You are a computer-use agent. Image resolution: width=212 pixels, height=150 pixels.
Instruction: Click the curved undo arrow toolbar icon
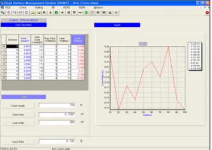pyautogui.click(x=9, y=13)
